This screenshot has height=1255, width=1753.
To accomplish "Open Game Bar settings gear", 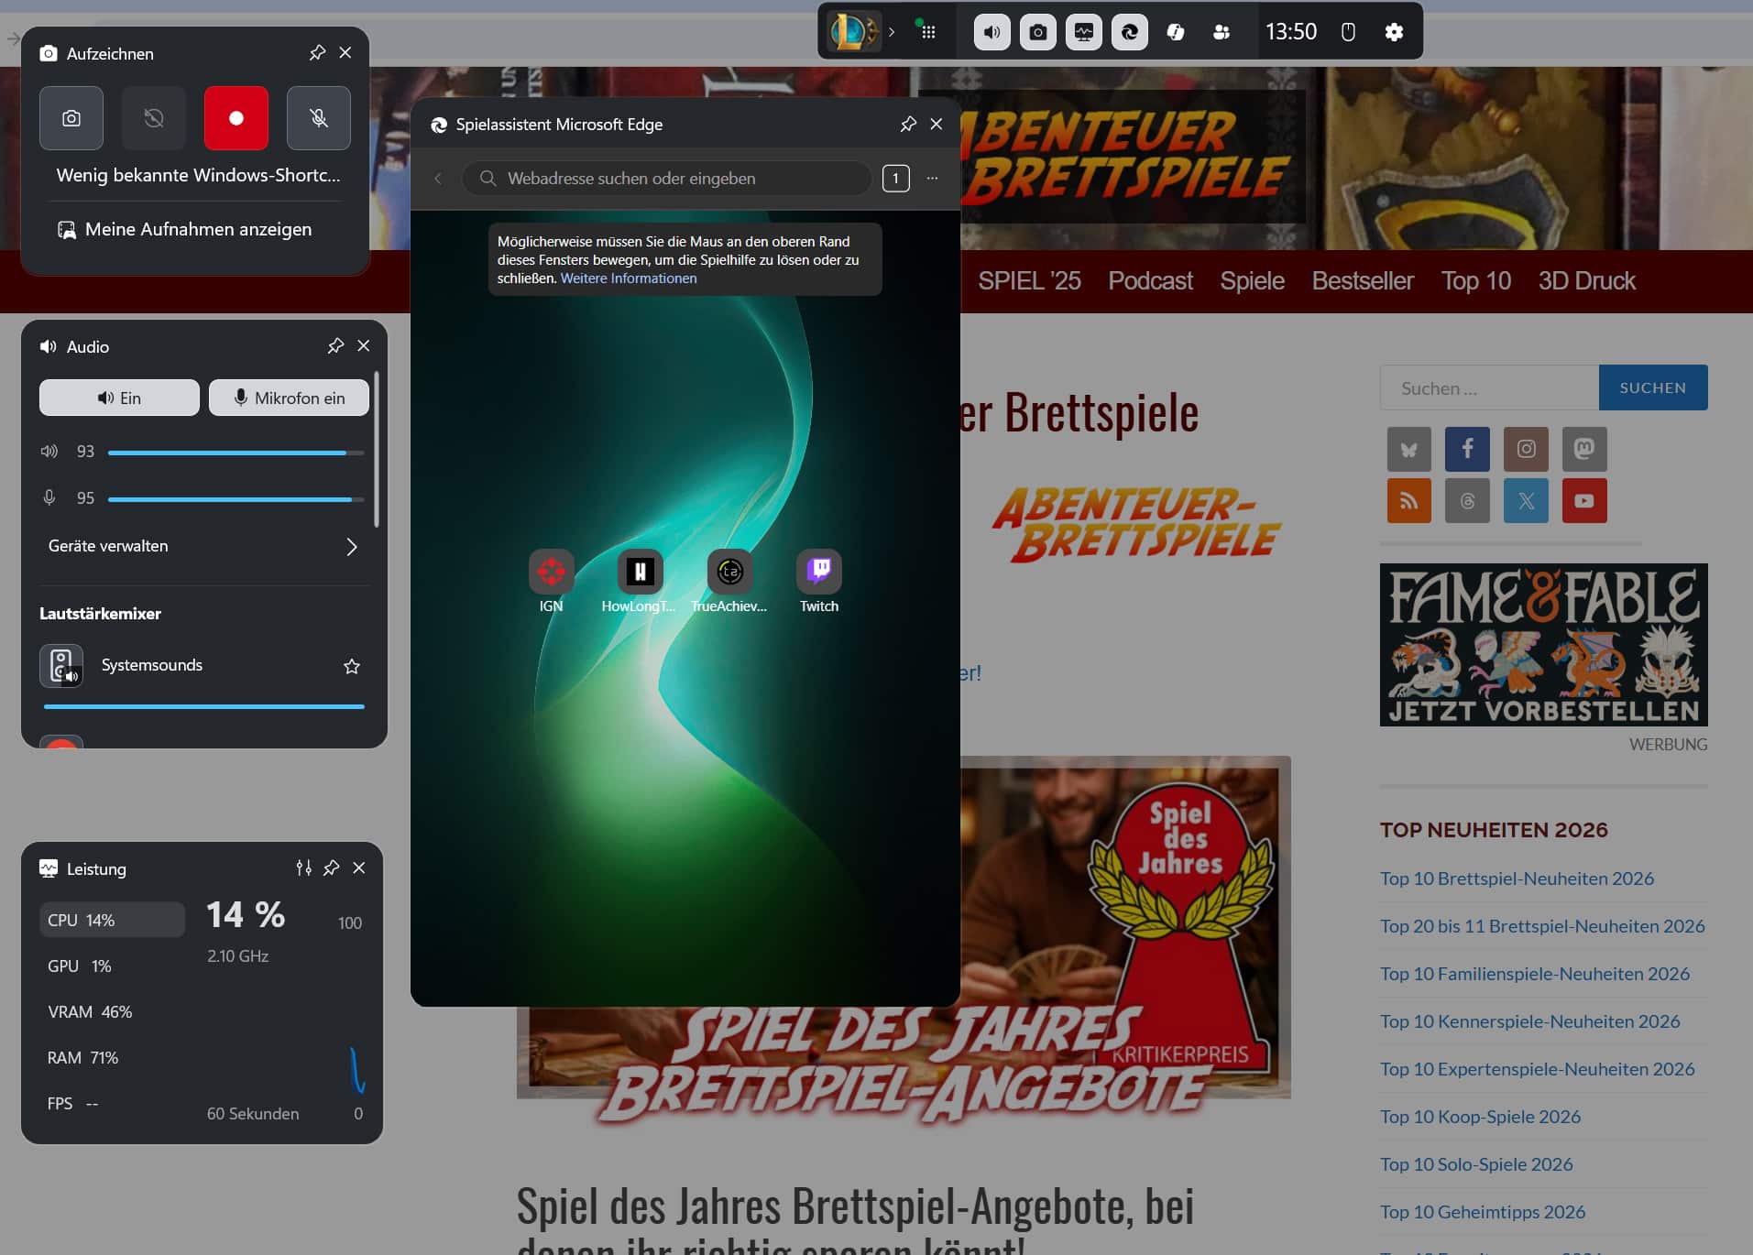I will coord(1393,32).
